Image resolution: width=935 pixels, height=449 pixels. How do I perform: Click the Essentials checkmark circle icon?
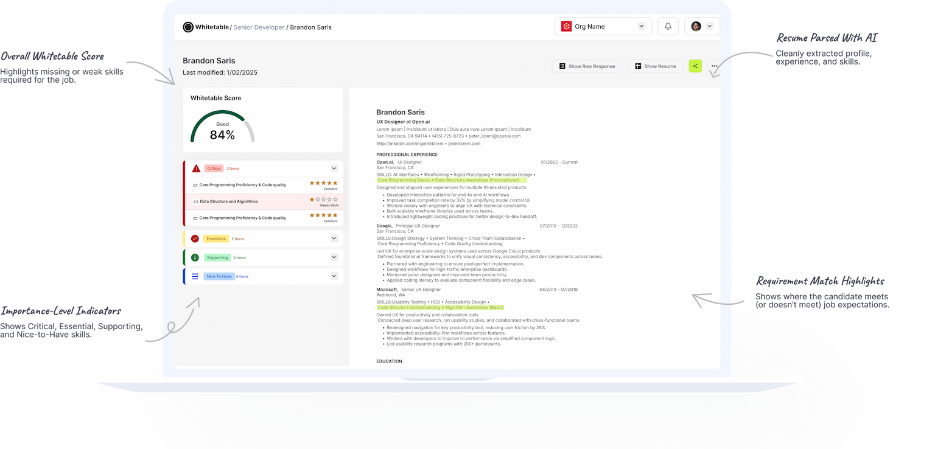coord(195,238)
